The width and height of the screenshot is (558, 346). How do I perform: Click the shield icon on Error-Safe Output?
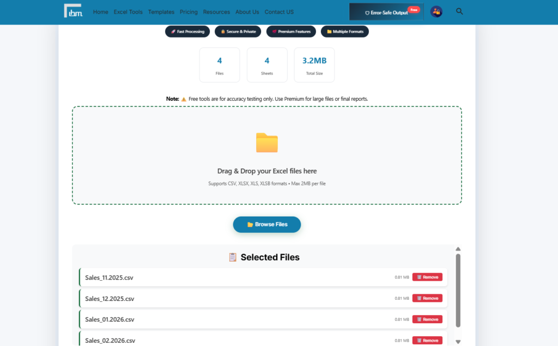367,13
